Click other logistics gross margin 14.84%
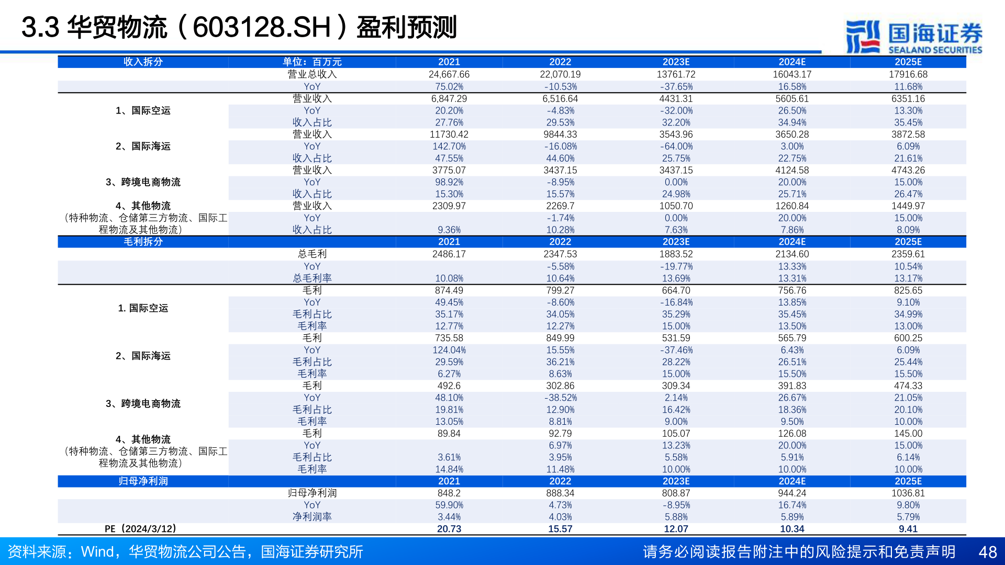Screen dimensions: 1005x565 pos(449,469)
